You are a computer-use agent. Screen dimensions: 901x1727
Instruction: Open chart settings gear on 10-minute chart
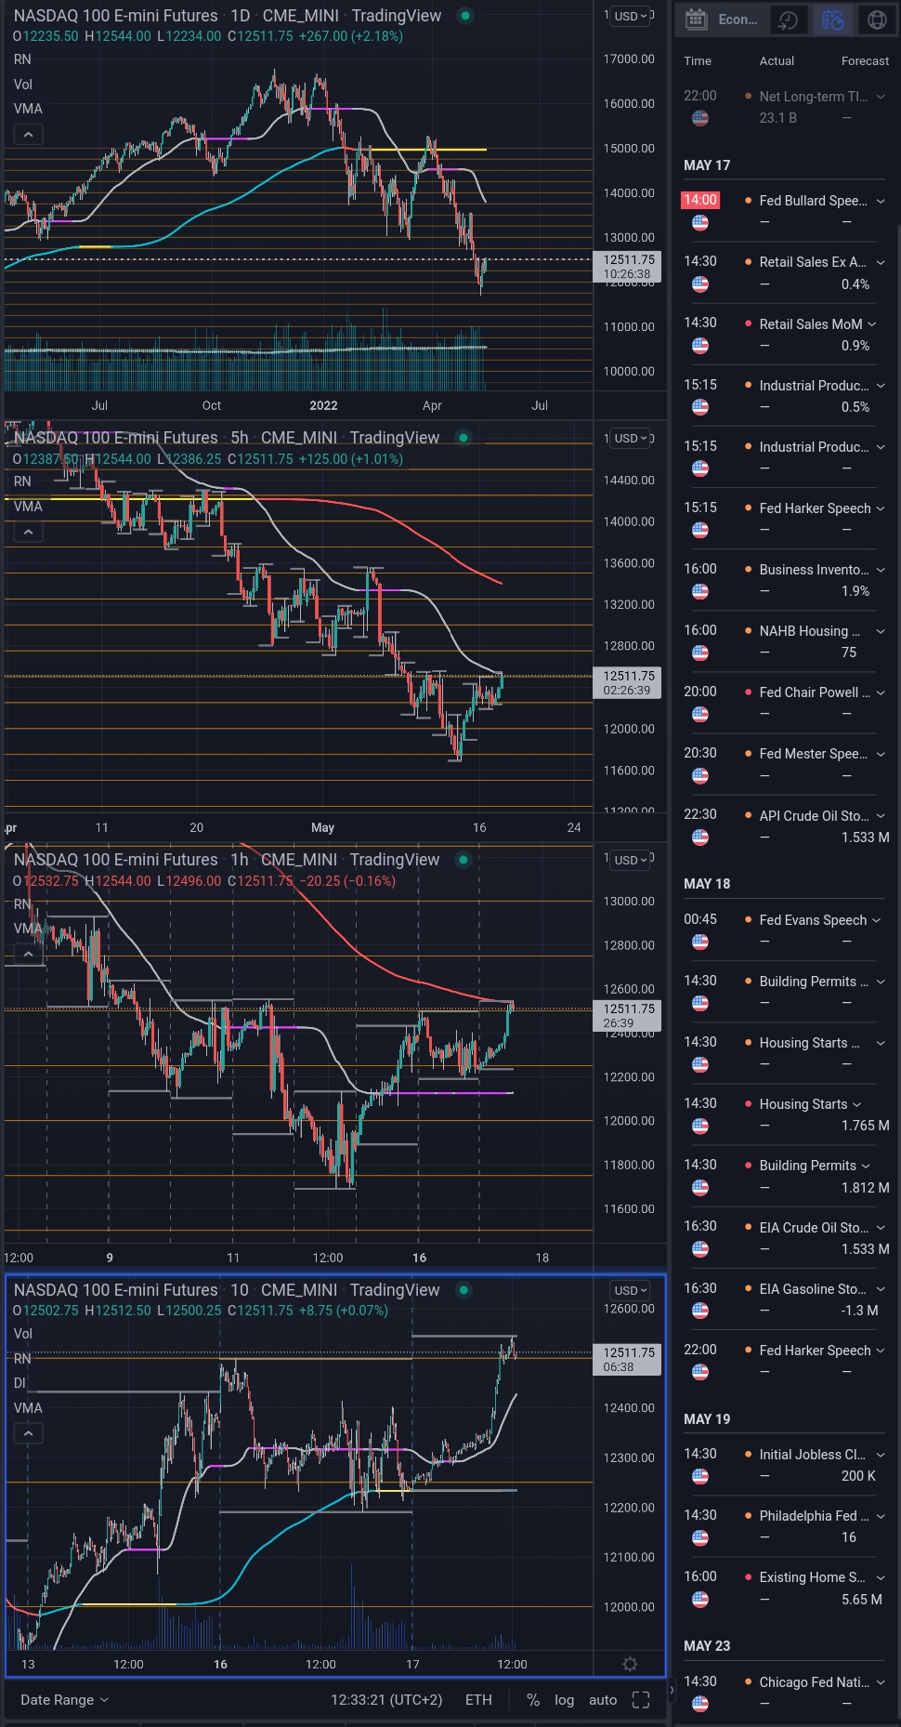click(630, 1664)
